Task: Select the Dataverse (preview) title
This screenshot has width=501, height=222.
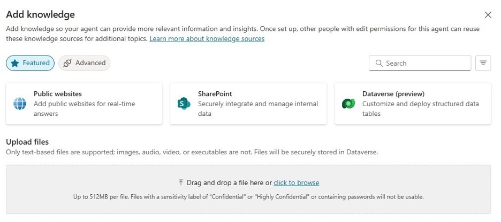Action: pos(393,94)
